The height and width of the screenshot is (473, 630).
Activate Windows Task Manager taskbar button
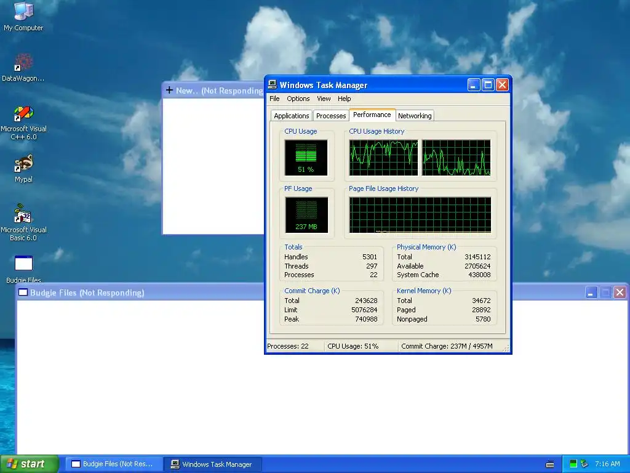tap(213, 464)
